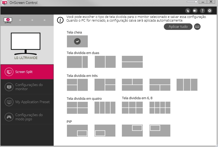The image size is (218, 147).
Task: Select the fourth monitor slot dot
Action: [x=45, y=20]
